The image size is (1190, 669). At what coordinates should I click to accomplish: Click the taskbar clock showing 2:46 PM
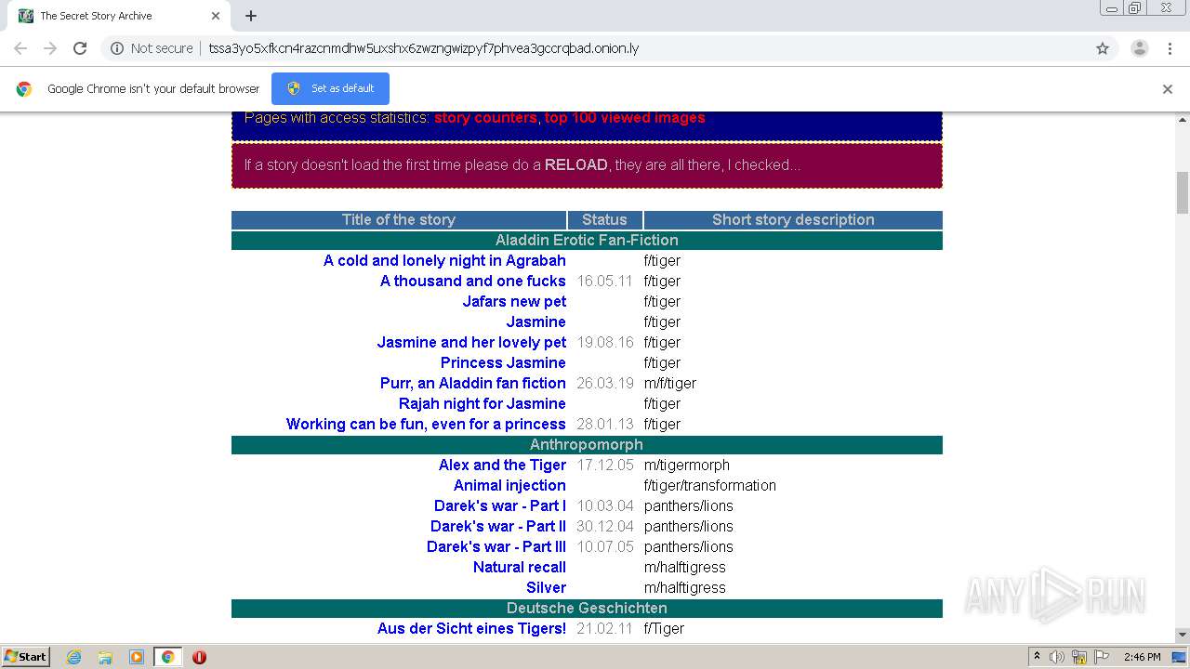(x=1142, y=657)
